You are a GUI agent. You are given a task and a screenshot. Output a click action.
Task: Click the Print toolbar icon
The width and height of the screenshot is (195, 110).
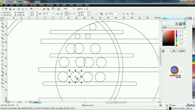click(x=14, y=9)
